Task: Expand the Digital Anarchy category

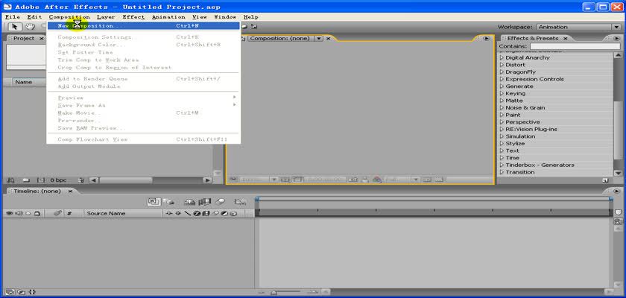Action: 502,57
